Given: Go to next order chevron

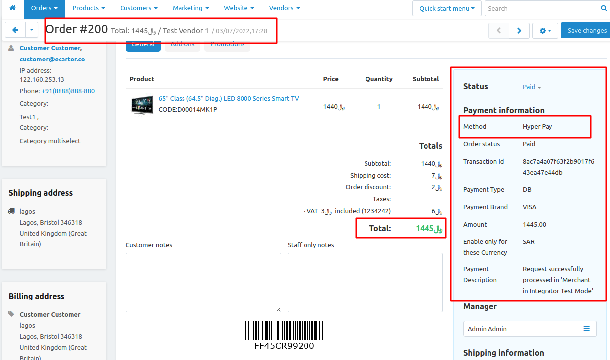Looking at the screenshot, I should [519, 31].
